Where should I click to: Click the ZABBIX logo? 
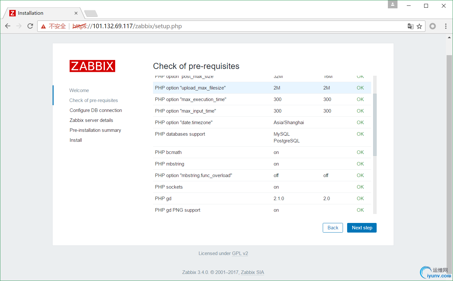(92, 66)
